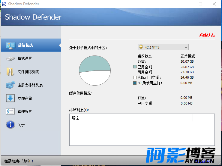This screenshot has width=222, height=166.
Task: Click the SD 所使用空间 dark blue swatch
Action: (x=135, y=83)
